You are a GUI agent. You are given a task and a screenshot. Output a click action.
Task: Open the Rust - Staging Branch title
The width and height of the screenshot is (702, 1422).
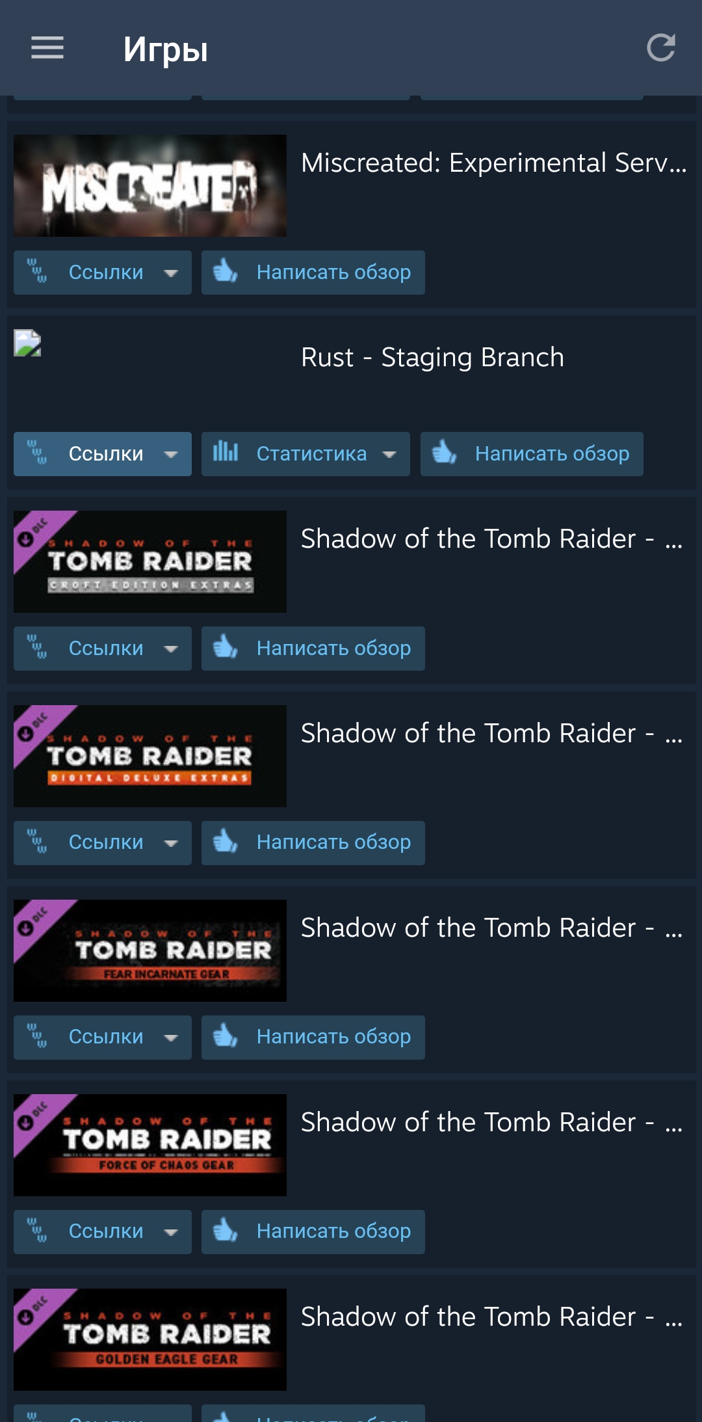point(432,357)
